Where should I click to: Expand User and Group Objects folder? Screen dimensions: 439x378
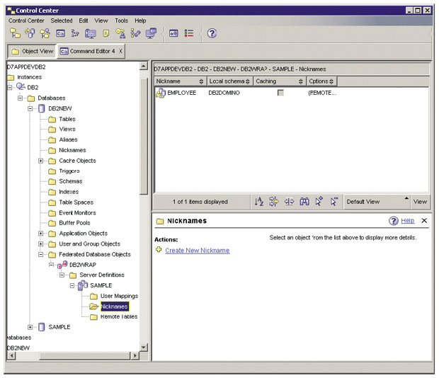(x=41, y=244)
